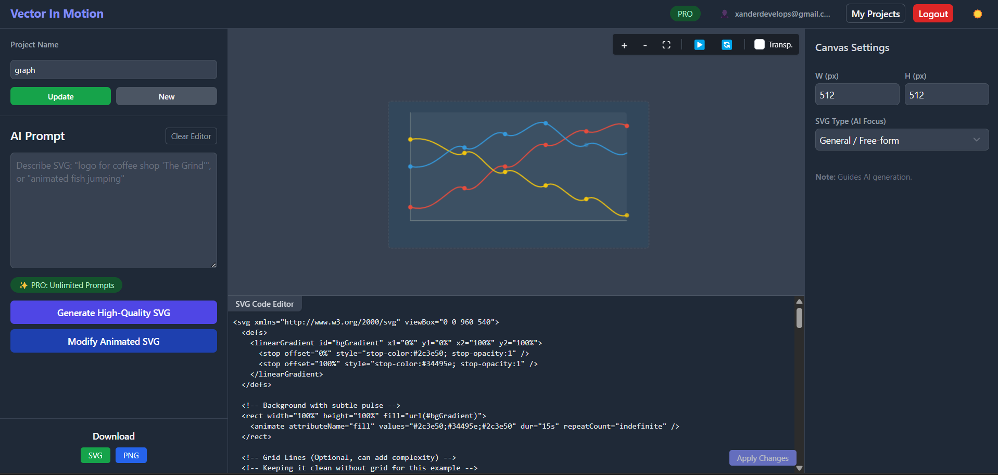This screenshot has height=475, width=998.
Task: Open My Projects from the header
Action: click(x=875, y=13)
